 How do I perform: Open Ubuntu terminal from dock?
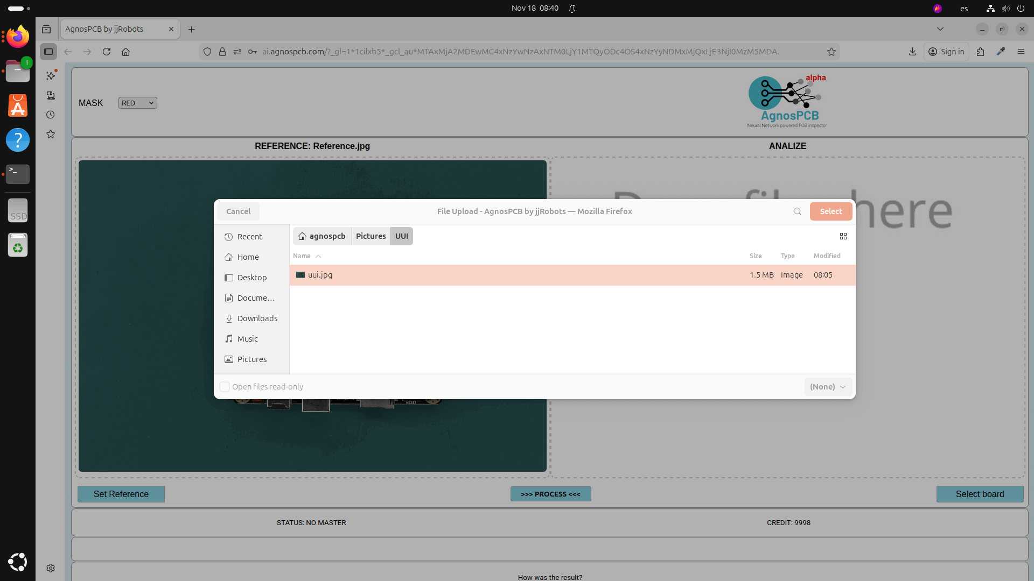(18, 173)
